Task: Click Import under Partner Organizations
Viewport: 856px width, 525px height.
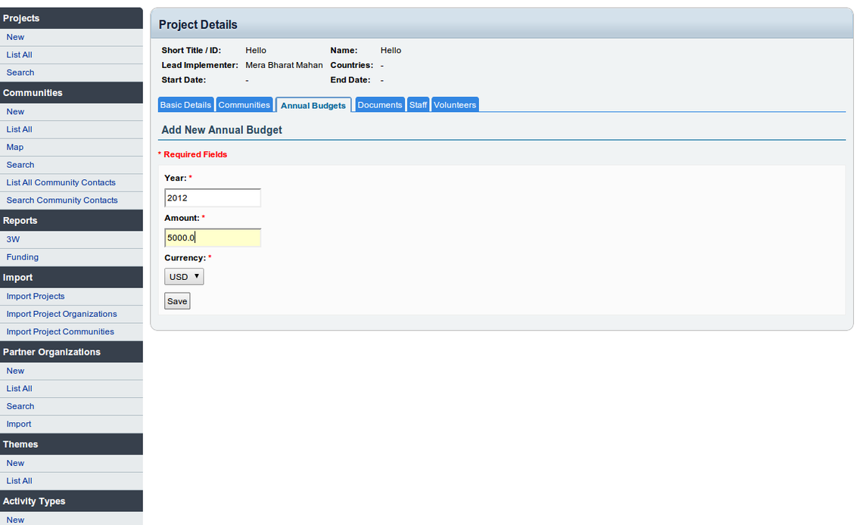Action: point(19,424)
